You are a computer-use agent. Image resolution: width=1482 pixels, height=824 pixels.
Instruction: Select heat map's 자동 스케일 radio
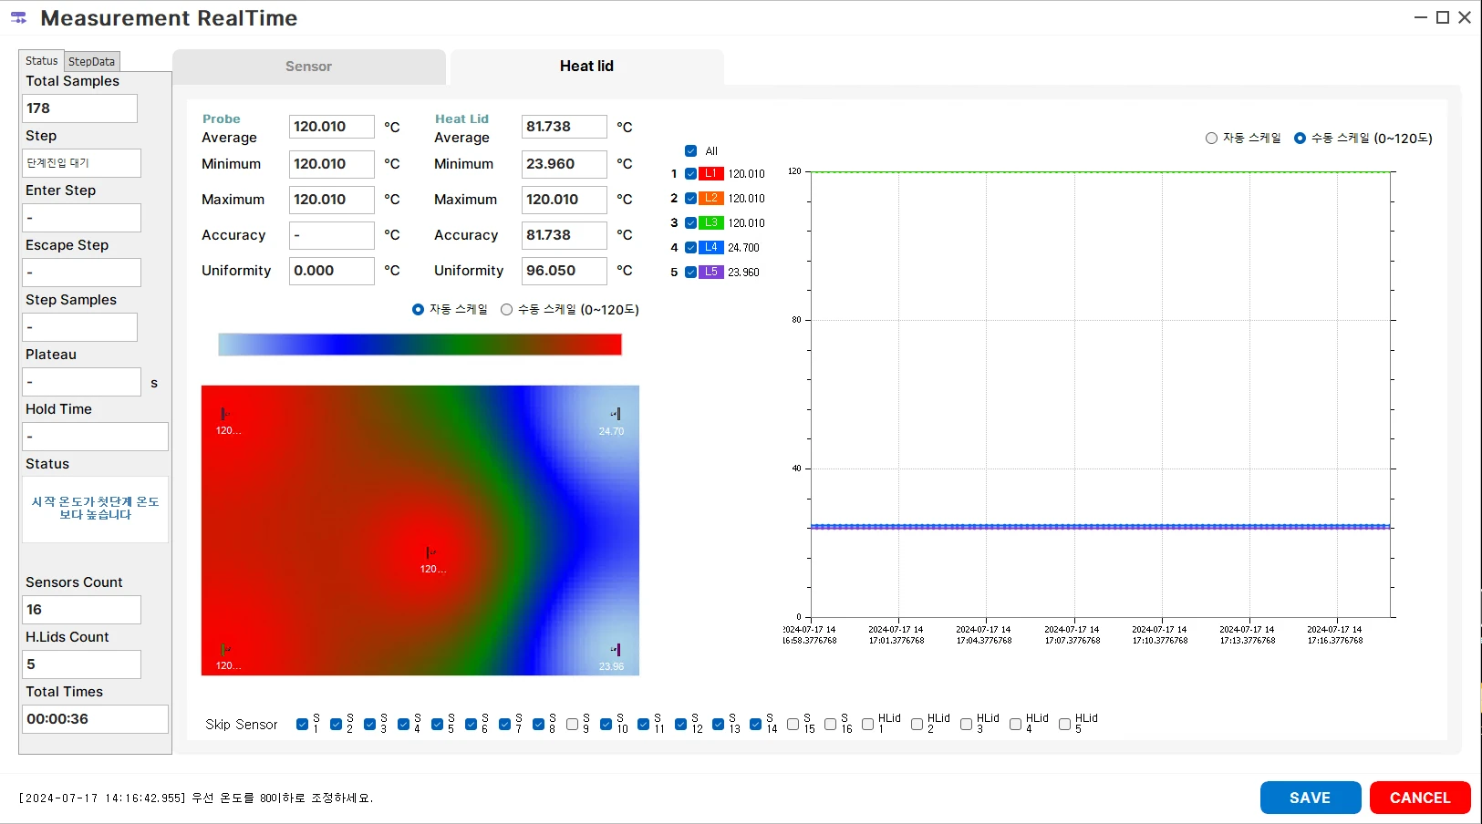pos(418,310)
